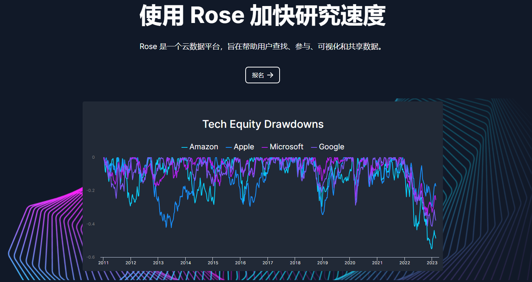The height and width of the screenshot is (282, 532).
Task: Select the chart title Tech Equity Drawdowns
Action: coord(263,124)
